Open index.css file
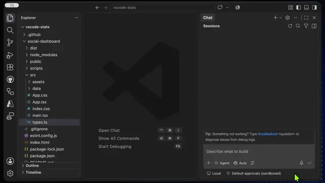Image resolution: width=325 pixels, height=183 pixels. [x=39, y=109]
